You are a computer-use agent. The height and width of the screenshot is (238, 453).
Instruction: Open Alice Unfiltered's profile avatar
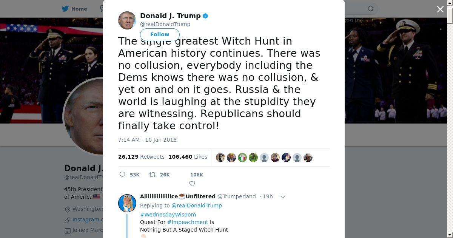[x=127, y=203]
